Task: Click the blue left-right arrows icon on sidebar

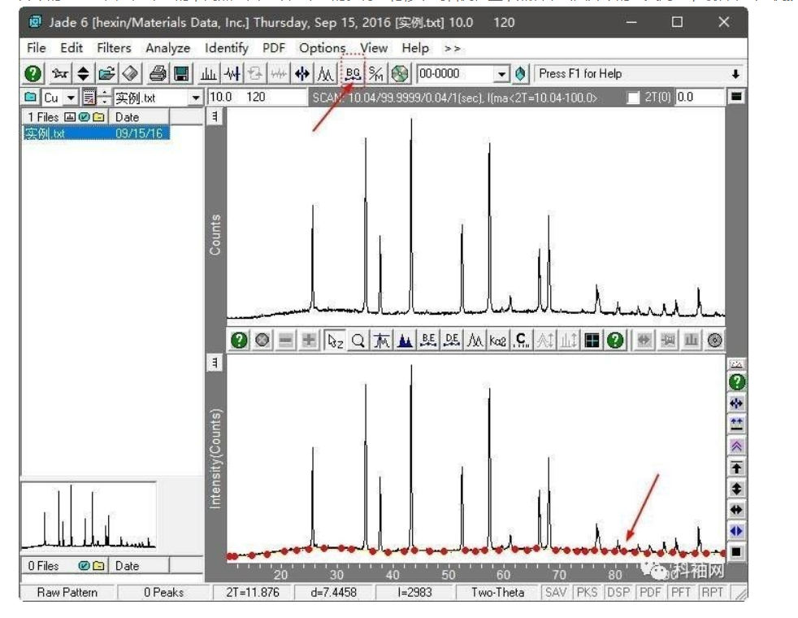Action: pos(736,531)
